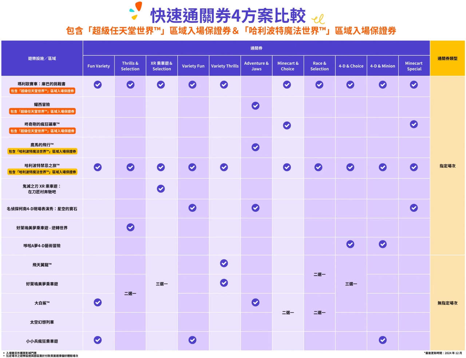The image size is (466, 358).
Task: Click the 4-D & Minion column header
Action: pyautogui.click(x=383, y=66)
